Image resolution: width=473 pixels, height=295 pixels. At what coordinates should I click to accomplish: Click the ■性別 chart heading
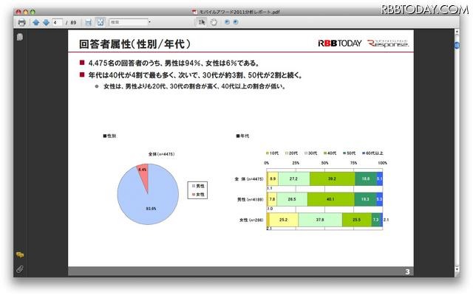[109, 136]
